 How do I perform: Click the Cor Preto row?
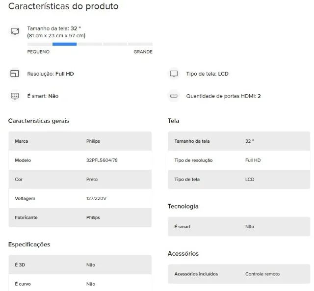pyautogui.click(x=80, y=179)
